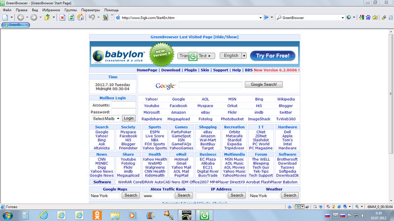Expand the status bar zoom dropdown arrow
394x221 pixels.
pos(362,207)
